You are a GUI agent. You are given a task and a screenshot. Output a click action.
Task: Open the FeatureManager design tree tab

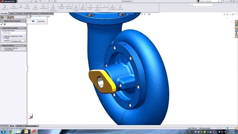[x=2, y=17]
